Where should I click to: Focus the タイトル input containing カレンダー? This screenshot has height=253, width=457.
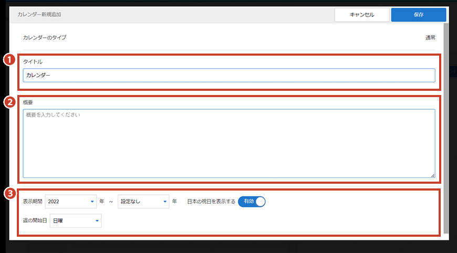228,76
